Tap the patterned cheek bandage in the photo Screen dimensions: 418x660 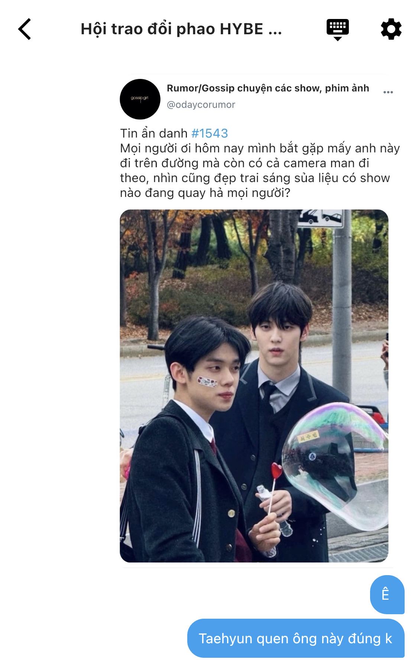click(x=207, y=382)
